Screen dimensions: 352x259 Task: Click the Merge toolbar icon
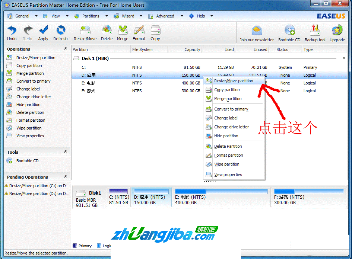(x=123, y=32)
